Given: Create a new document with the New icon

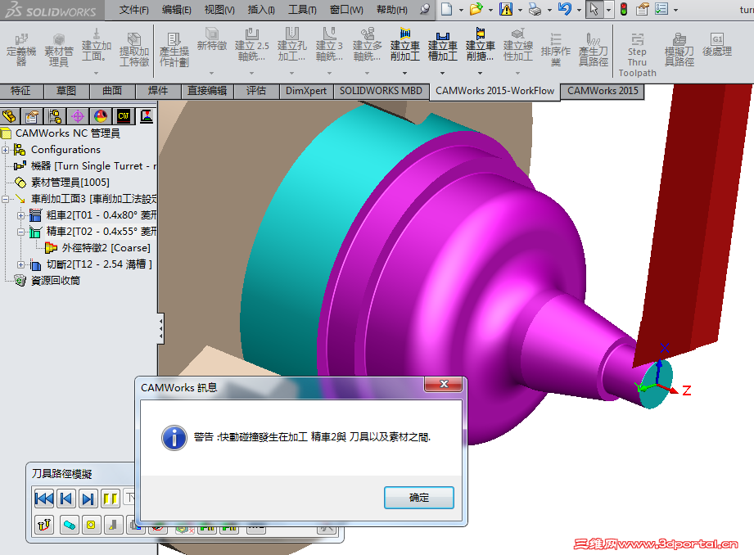Looking at the screenshot, I should tap(447, 9).
